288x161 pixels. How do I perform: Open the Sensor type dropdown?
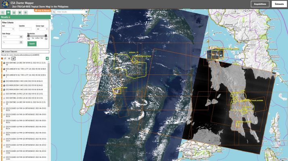(x=42, y=29)
